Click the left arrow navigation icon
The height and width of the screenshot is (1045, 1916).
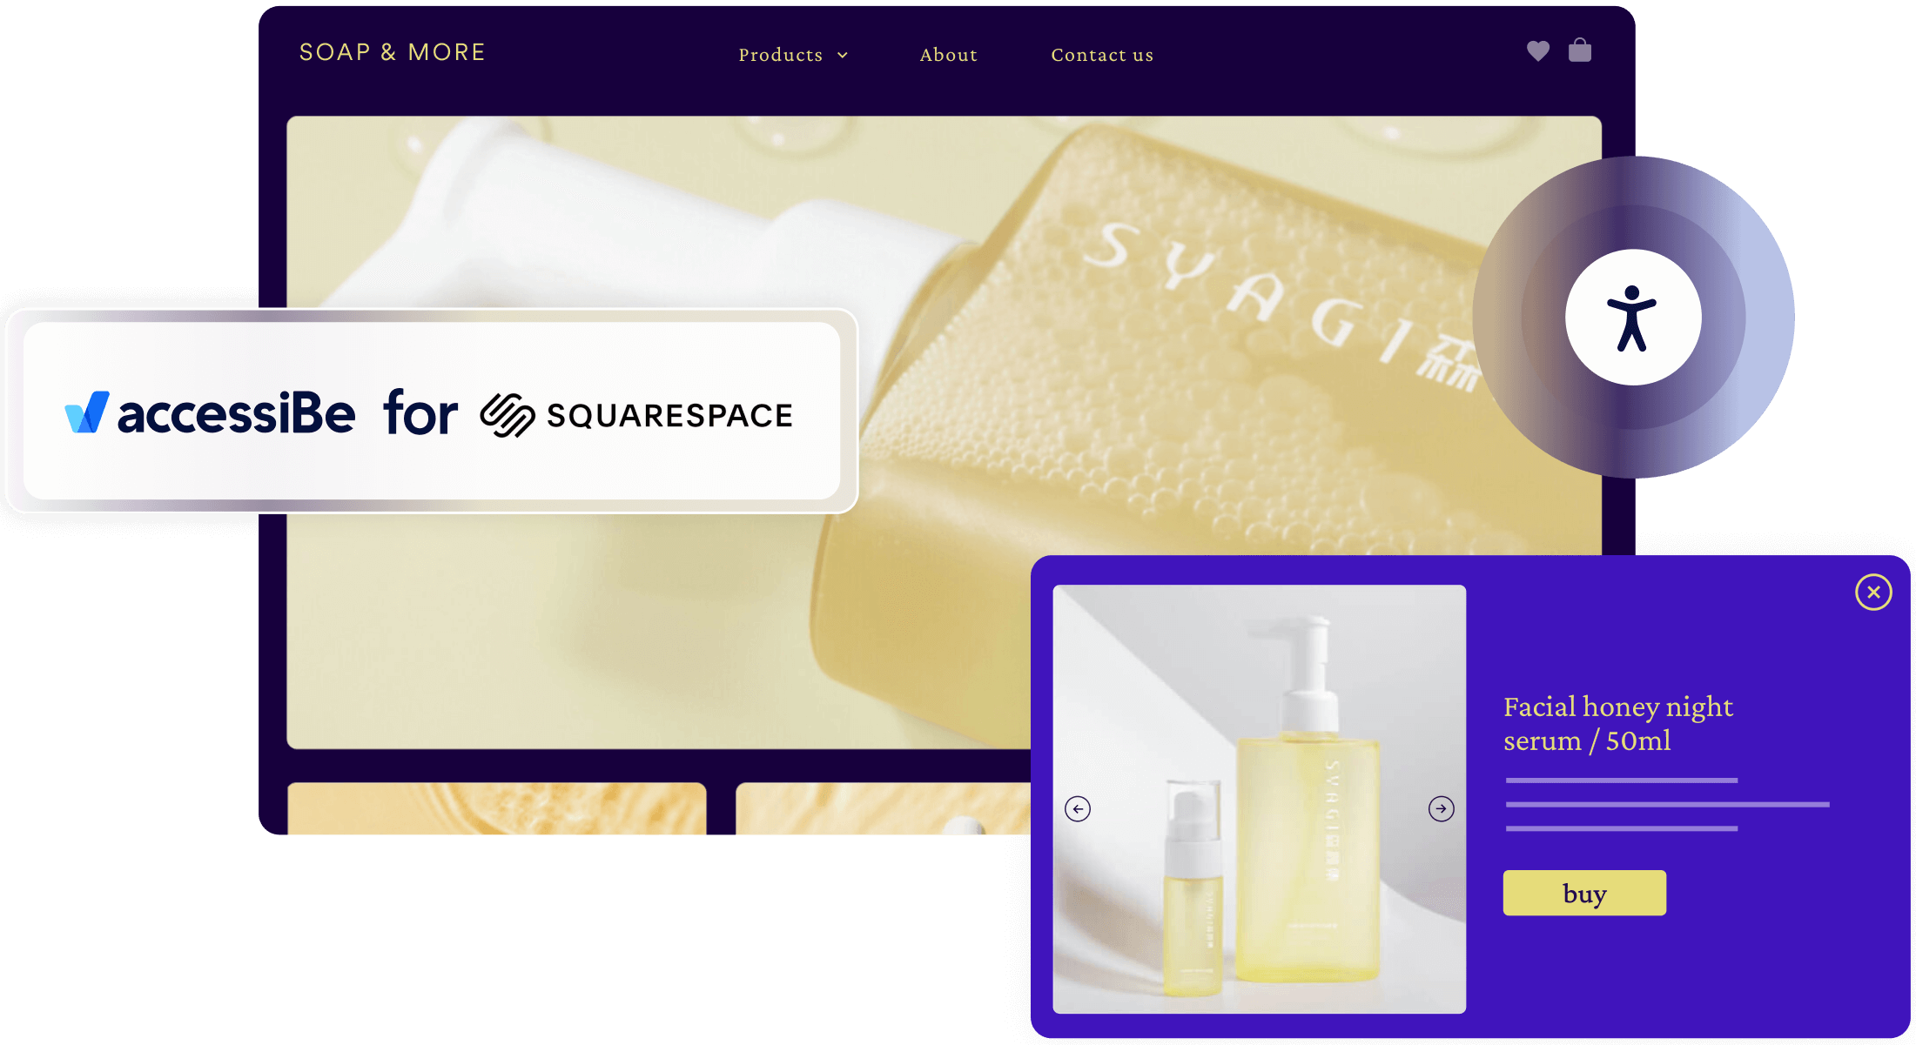[x=1079, y=808]
